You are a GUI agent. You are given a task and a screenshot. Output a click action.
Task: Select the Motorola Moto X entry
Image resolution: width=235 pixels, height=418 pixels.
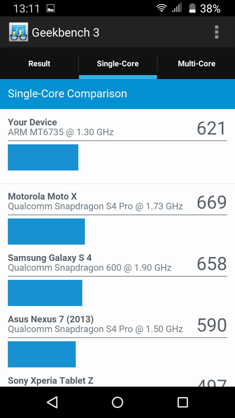coord(117,218)
